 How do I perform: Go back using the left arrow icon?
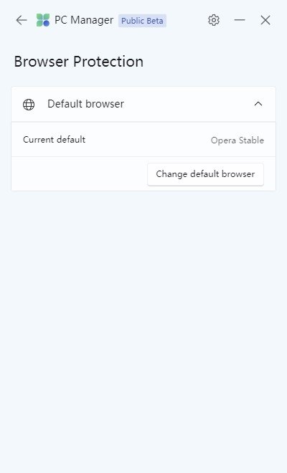pyautogui.click(x=22, y=20)
